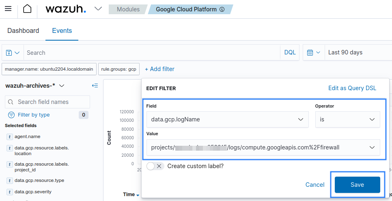Focus the Search field names box
The image size is (392, 201).
click(x=47, y=102)
